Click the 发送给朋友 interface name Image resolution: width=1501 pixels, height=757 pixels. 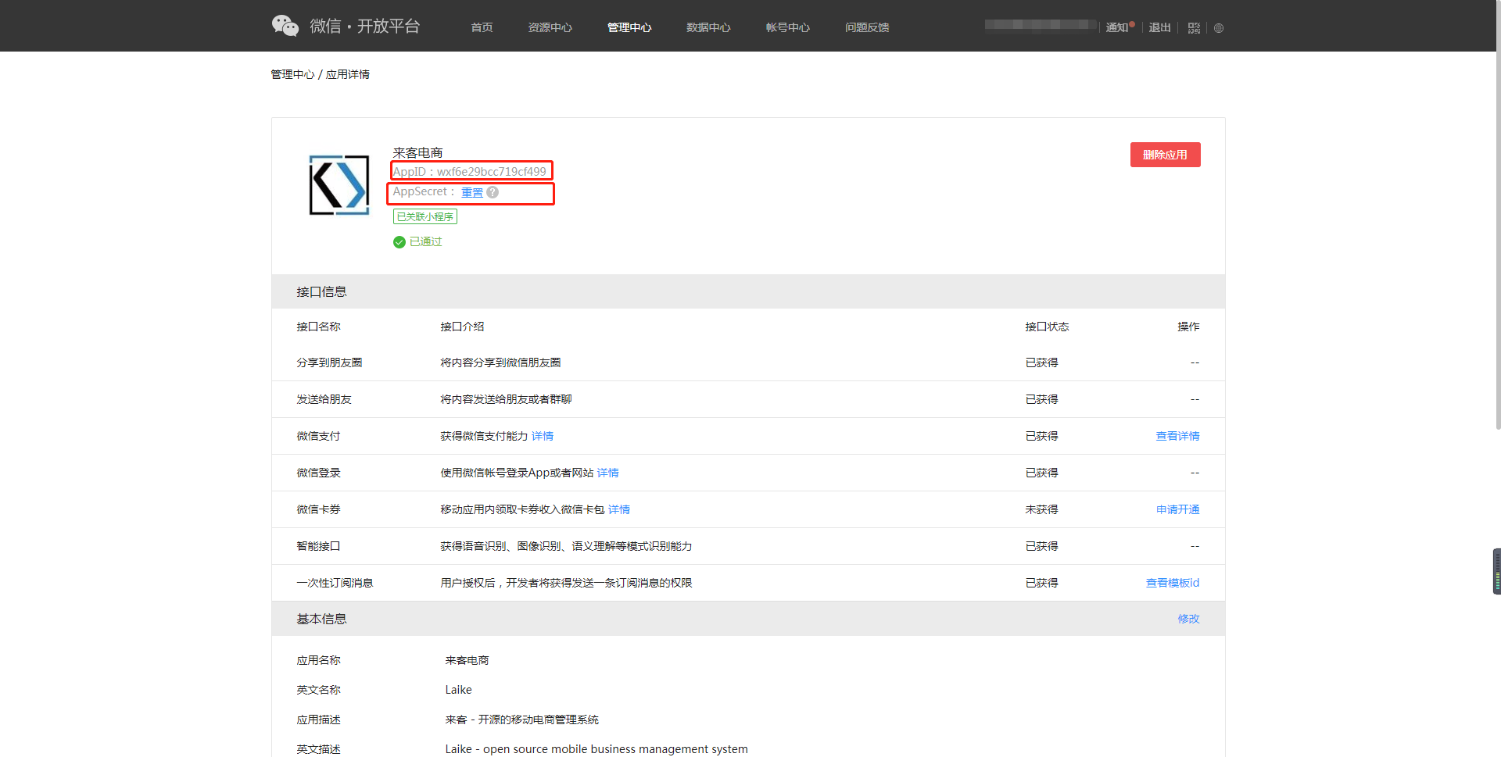coord(324,399)
